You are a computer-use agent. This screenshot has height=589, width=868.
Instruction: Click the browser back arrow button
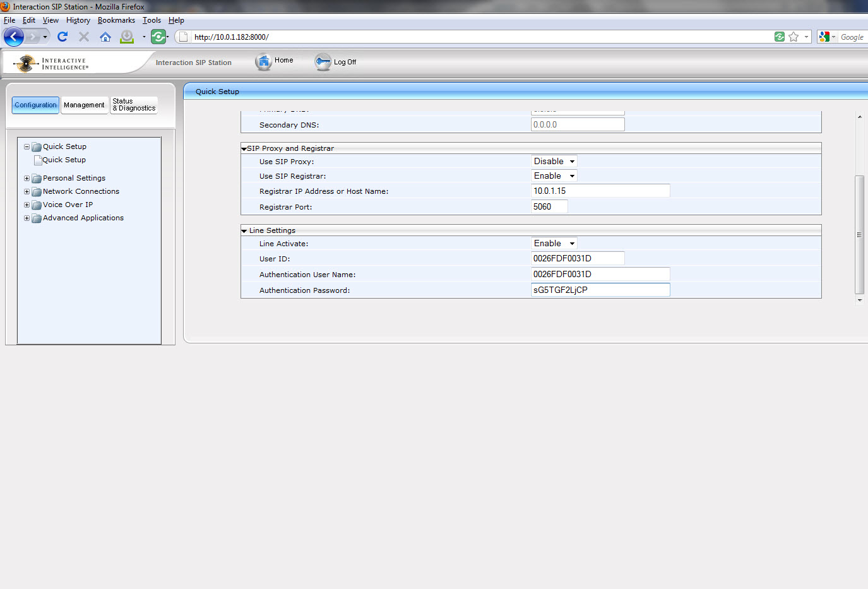(x=14, y=37)
